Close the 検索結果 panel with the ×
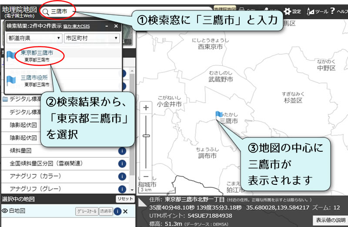Screen dimensions: 348x227 116,26
